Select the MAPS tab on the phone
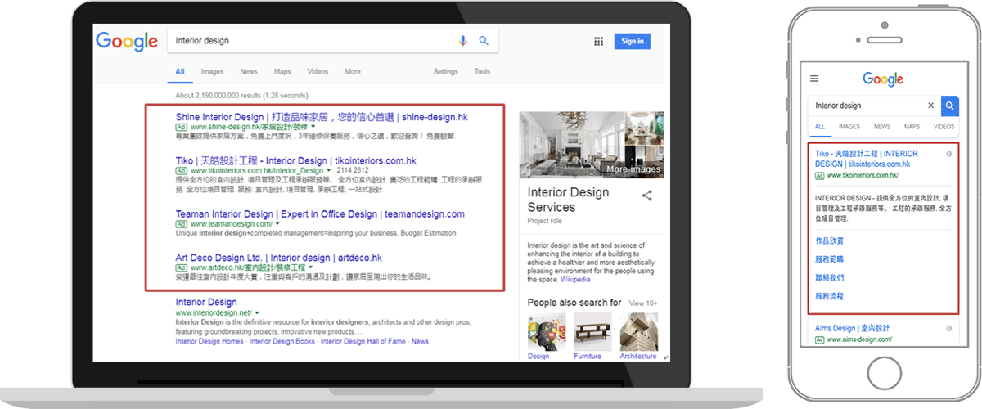 912,127
